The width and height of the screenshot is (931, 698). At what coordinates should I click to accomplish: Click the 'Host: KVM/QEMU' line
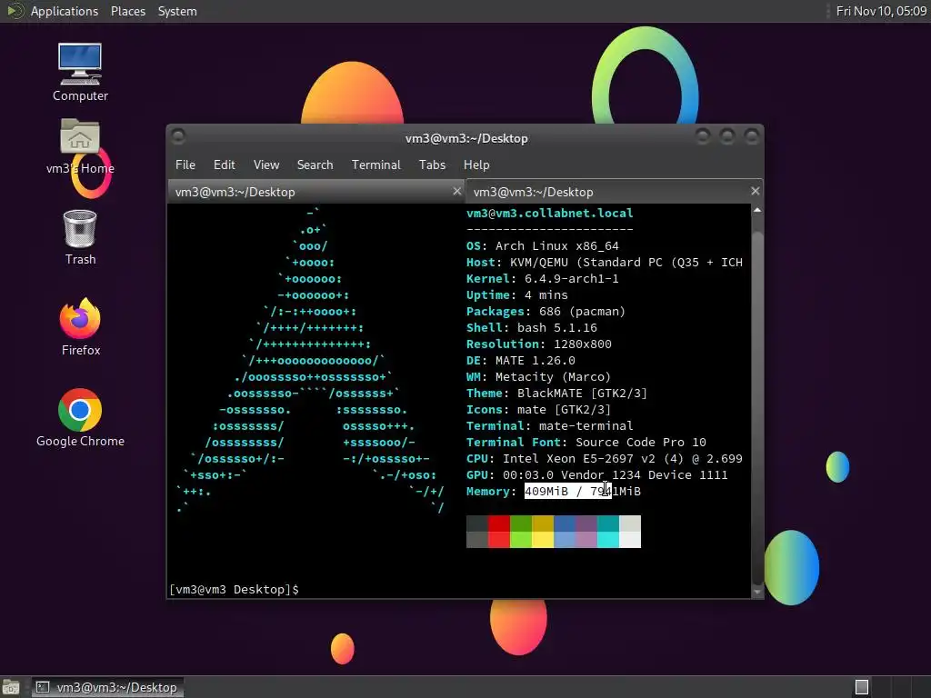[x=605, y=263]
